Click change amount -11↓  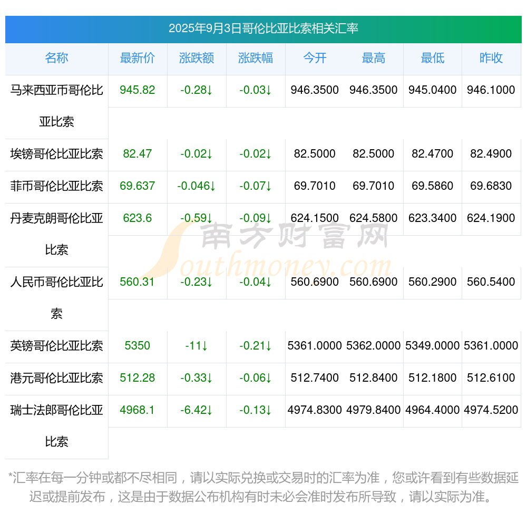click(196, 346)
